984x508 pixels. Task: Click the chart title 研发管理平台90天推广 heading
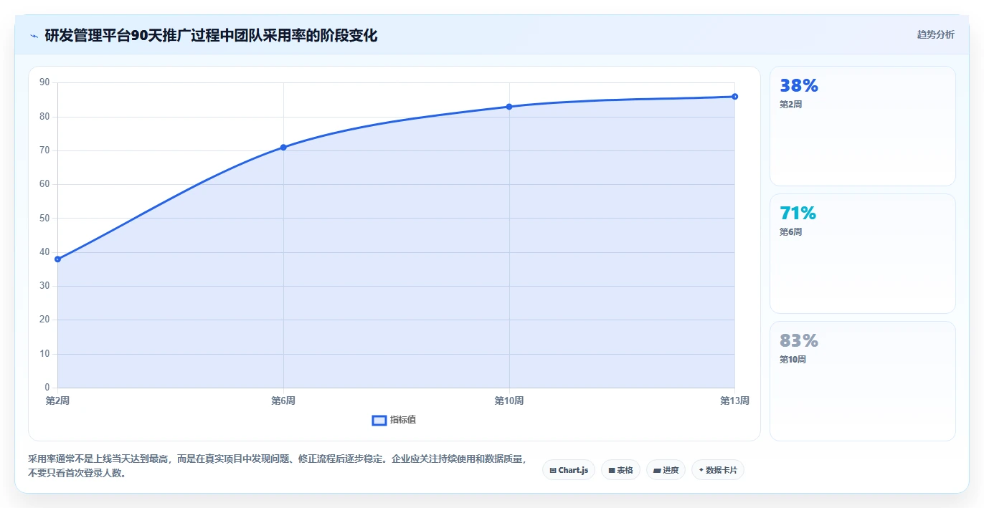[x=211, y=35]
